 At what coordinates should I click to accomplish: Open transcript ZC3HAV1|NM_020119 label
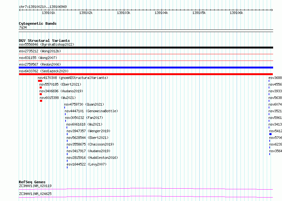click(x=35, y=186)
